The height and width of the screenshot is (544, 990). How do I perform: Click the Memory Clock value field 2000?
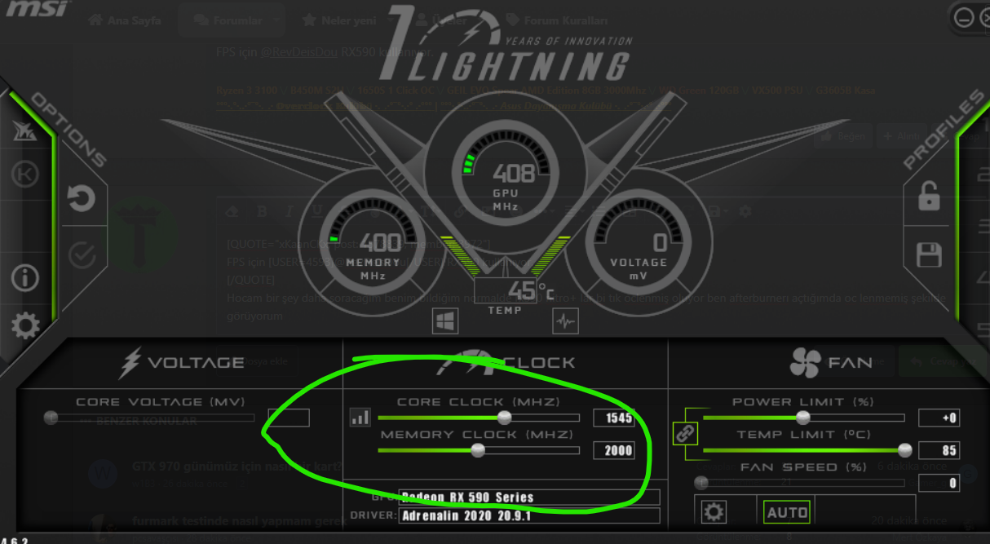click(613, 450)
